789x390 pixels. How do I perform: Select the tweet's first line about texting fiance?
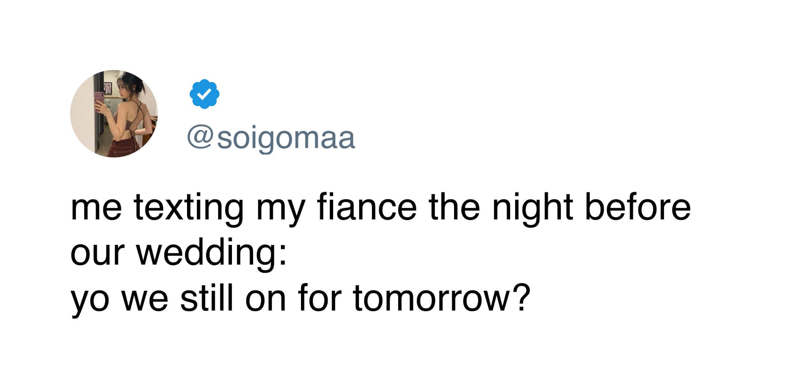(381, 208)
